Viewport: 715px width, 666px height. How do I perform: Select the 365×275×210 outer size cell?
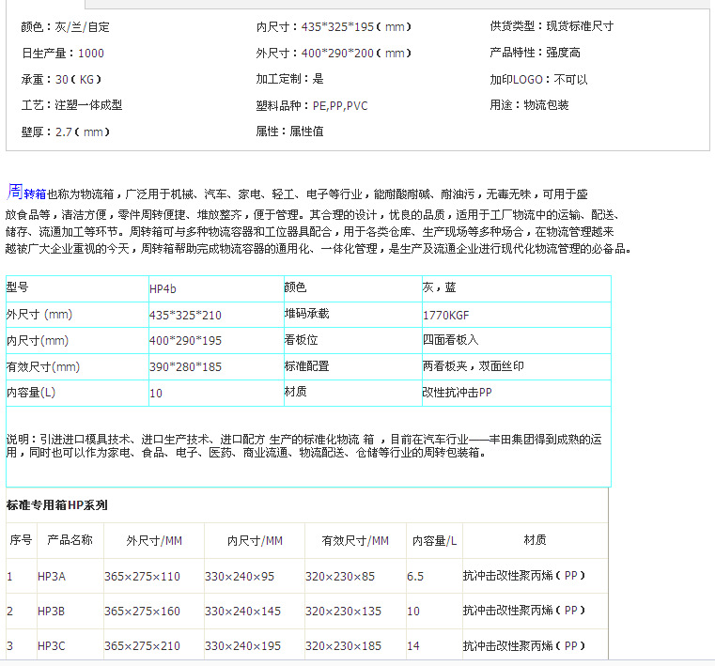coord(154,645)
